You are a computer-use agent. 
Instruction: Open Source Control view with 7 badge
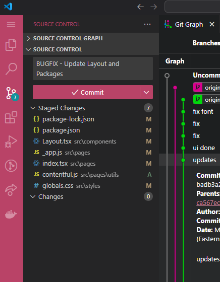click(x=12, y=94)
